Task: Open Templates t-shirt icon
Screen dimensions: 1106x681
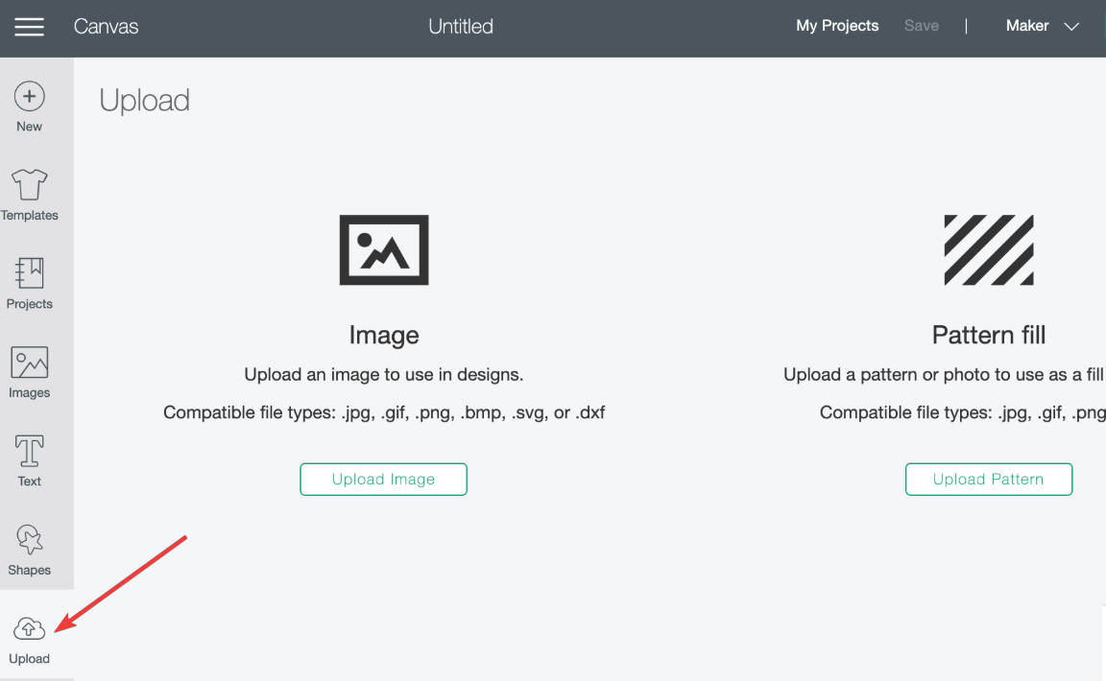Action: (x=30, y=184)
